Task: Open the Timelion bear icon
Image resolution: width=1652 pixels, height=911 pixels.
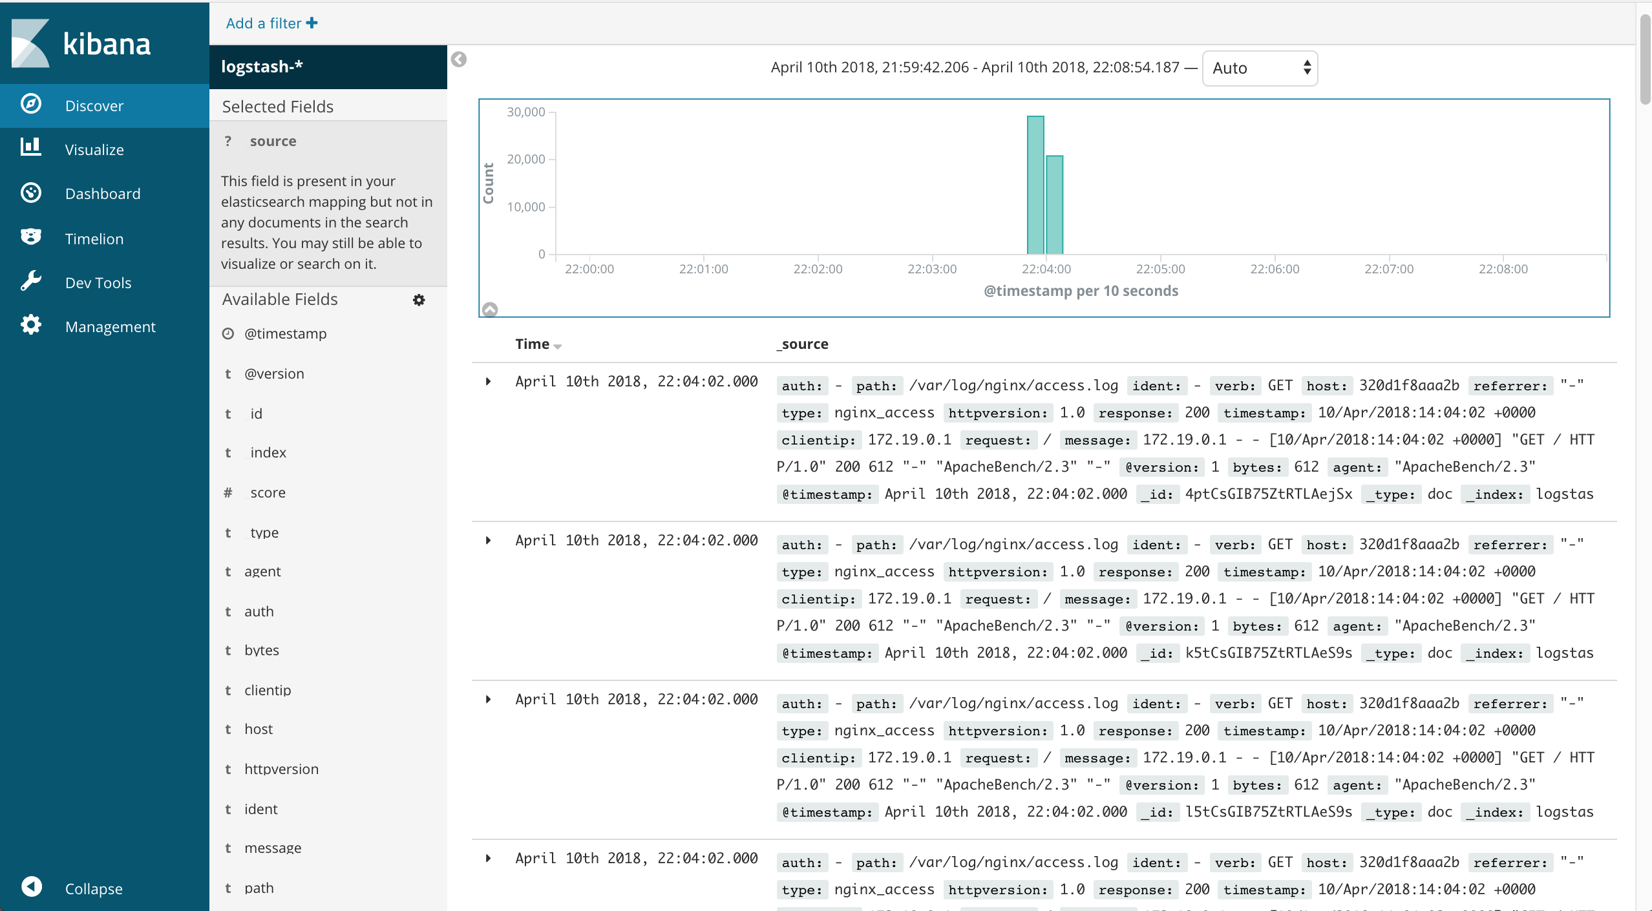Action: point(31,237)
